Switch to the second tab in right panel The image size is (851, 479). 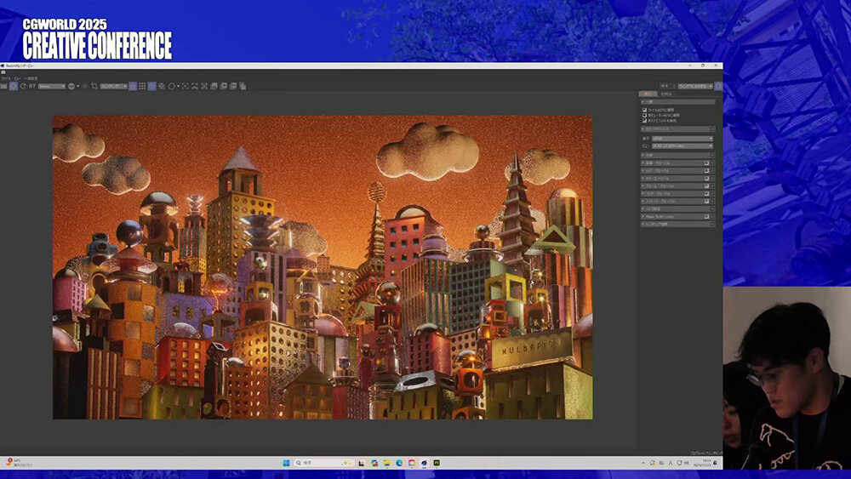click(666, 94)
